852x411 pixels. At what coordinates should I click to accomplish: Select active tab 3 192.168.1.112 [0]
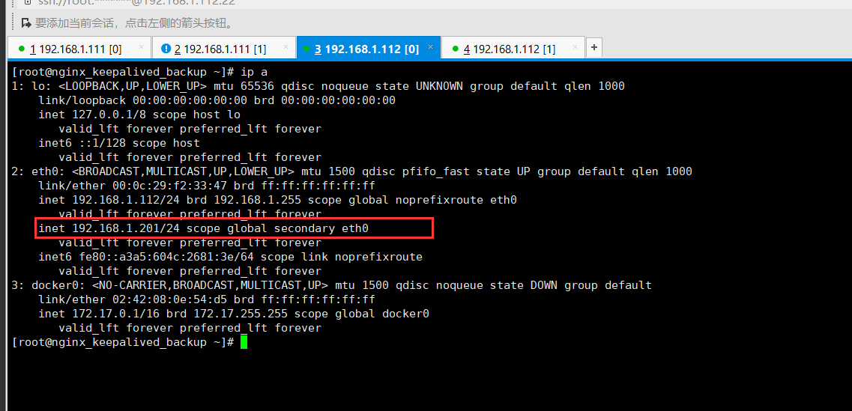point(369,49)
